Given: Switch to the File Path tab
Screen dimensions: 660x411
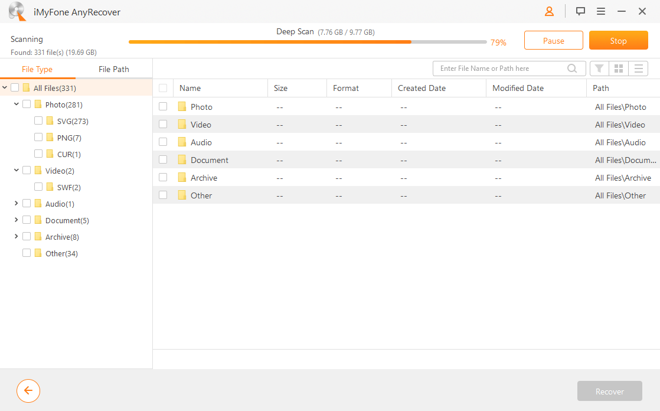Looking at the screenshot, I should (113, 68).
